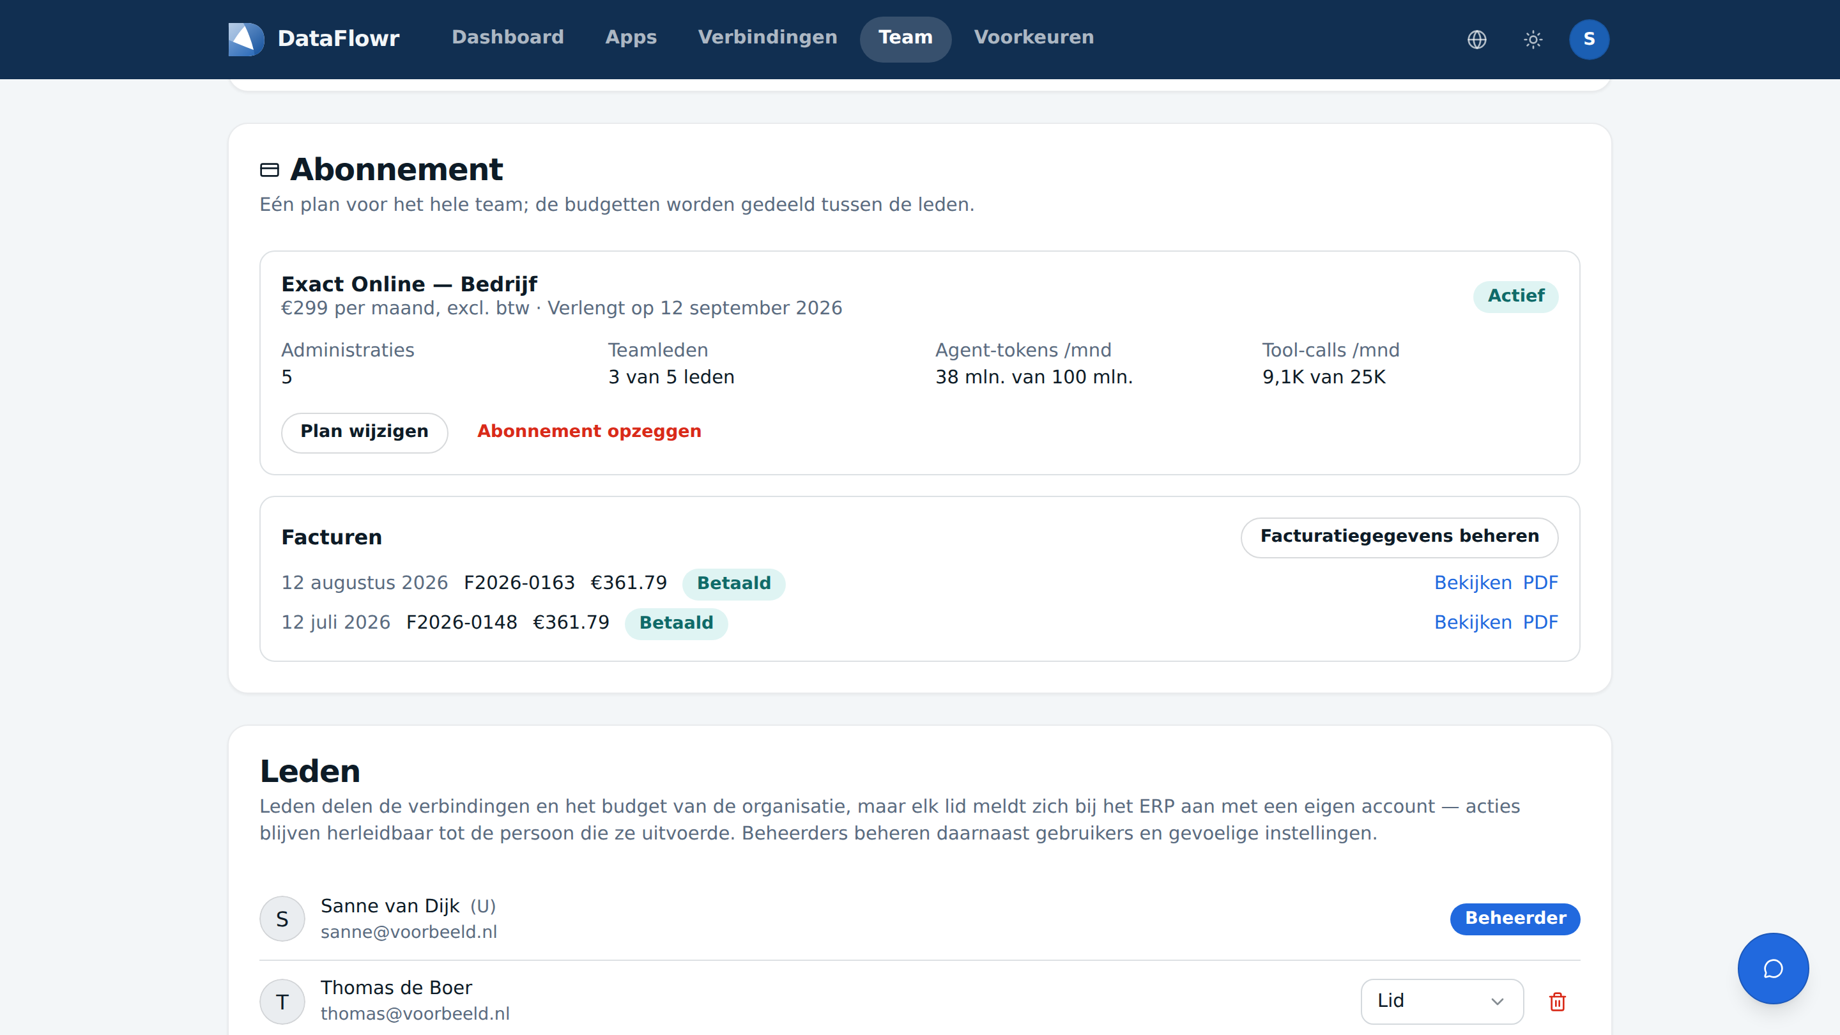Switch to the Verbindingen tab
The width and height of the screenshot is (1840, 1035).
(767, 38)
